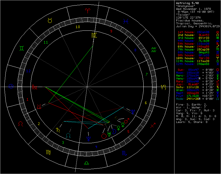
Task: Select the North Node glyph in chart
Action: click(68, 135)
